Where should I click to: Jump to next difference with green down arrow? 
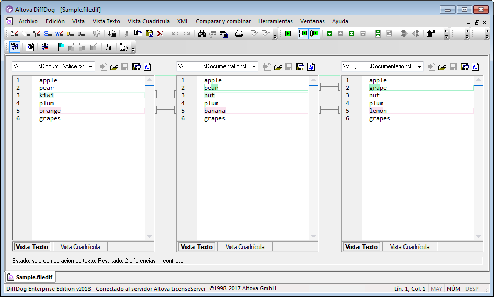[x=329, y=34]
